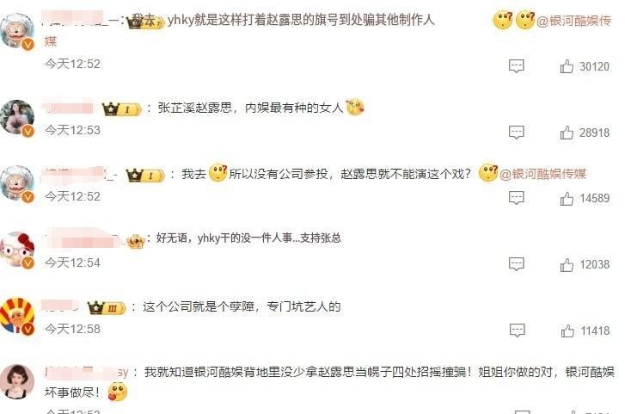Open @银河酷娱传 mention in first comment

pos(574,21)
